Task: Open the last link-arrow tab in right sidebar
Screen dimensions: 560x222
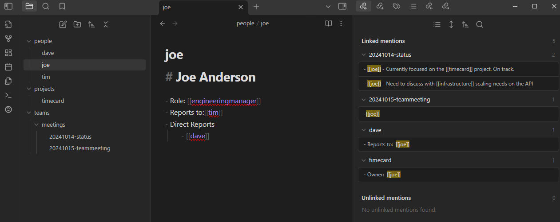Action: point(446,6)
